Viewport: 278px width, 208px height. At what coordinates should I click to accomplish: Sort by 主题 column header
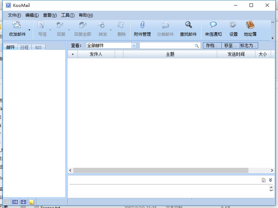(x=170, y=54)
